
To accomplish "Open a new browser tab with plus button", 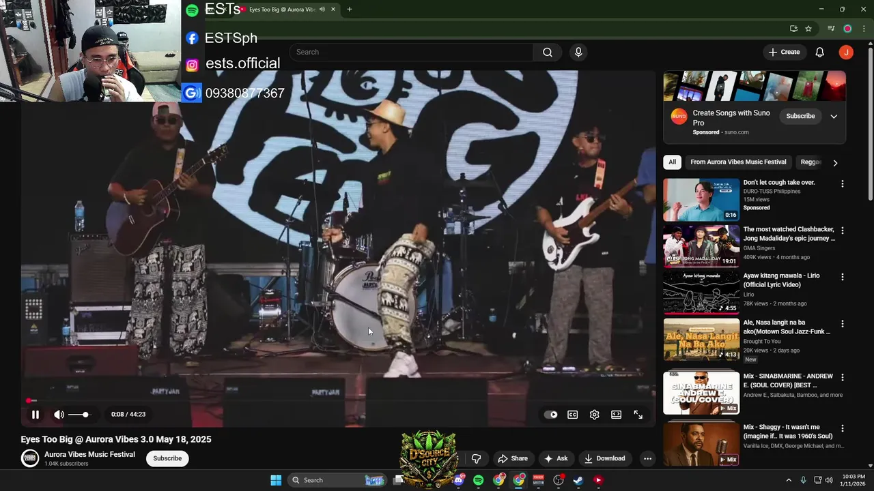I will 349,9.
